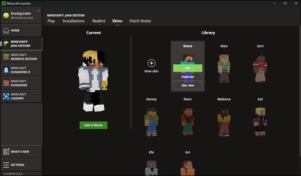Duplicate the Steve skin
This screenshot has width=301, height=176.
(x=187, y=77)
